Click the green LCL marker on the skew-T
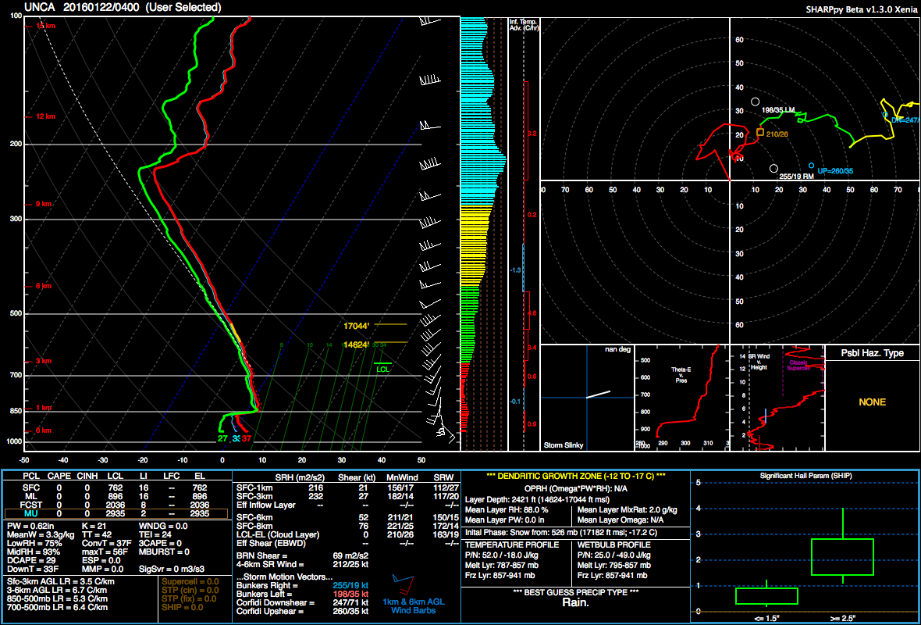The height and width of the screenshot is (625, 921). tap(383, 367)
